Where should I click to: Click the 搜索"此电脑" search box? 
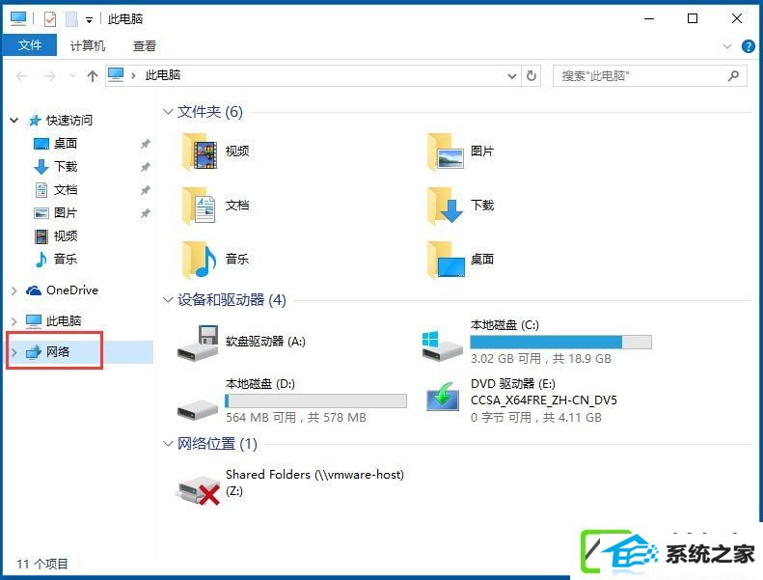[649, 76]
